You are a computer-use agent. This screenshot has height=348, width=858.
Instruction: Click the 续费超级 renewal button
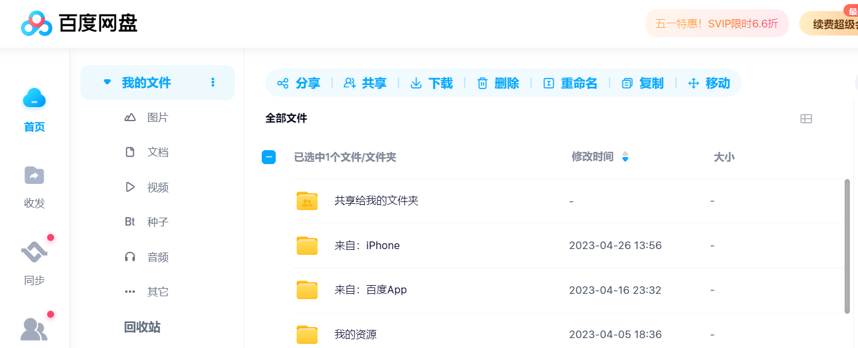pyautogui.click(x=831, y=23)
